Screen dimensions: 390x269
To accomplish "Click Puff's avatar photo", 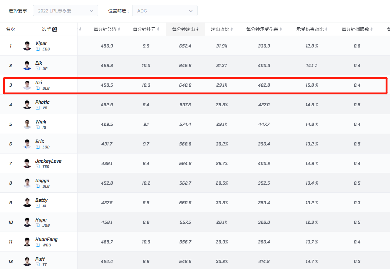I will click(x=27, y=261).
